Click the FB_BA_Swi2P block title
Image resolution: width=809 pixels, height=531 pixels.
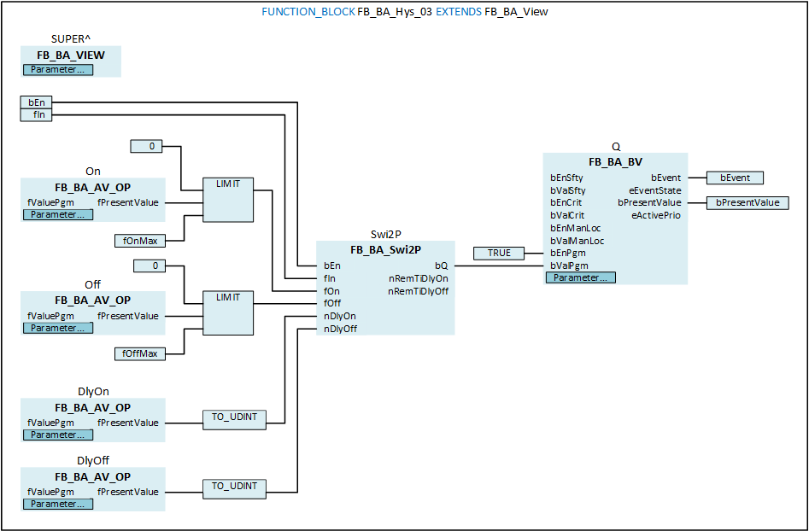pos(385,250)
